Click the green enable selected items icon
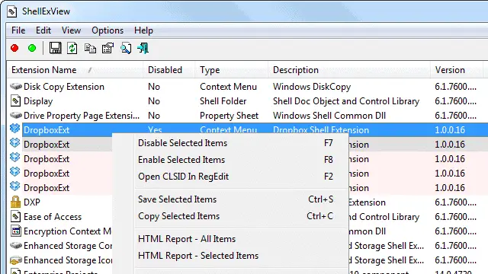The image size is (488, 274). 32,48
